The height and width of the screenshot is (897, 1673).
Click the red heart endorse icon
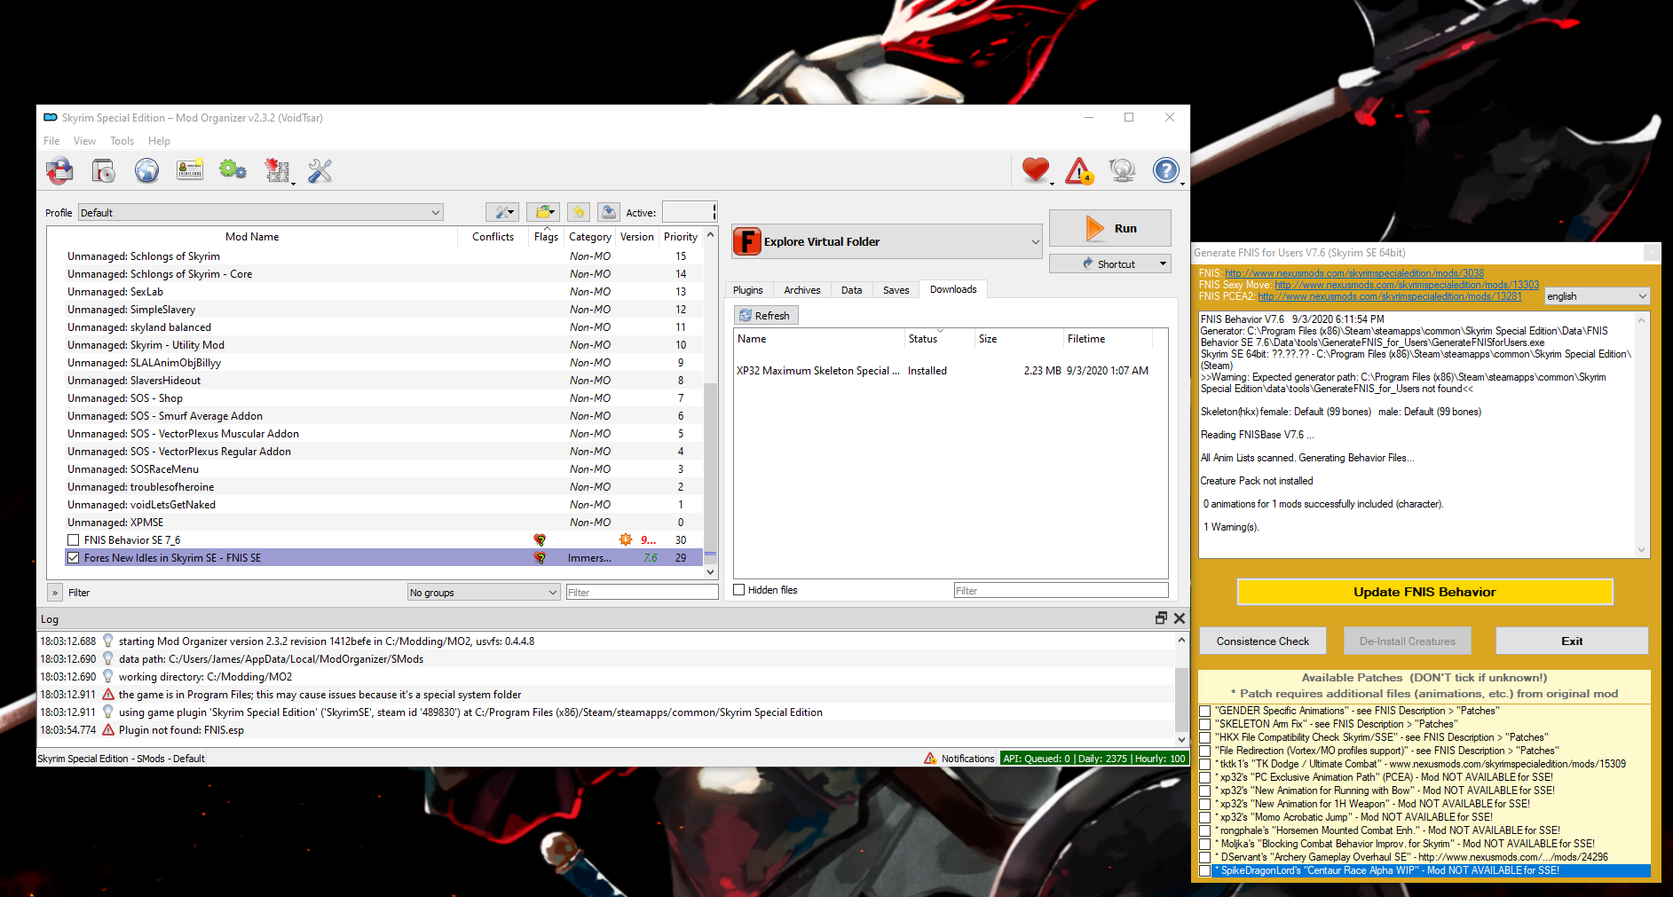pos(1036,169)
